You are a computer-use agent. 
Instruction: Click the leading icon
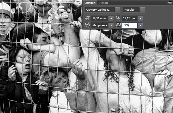(x=118, y=18)
